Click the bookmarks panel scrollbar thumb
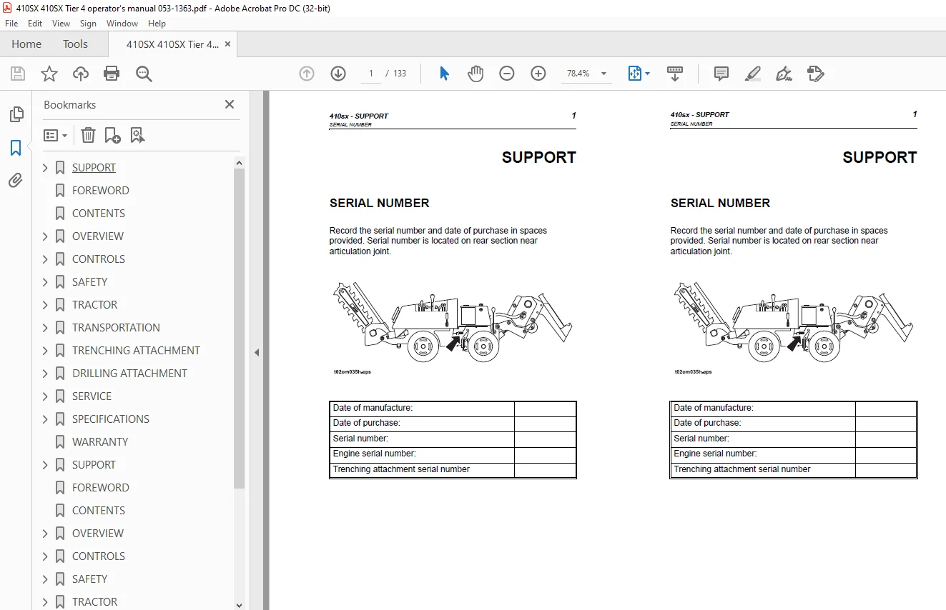Viewport: 946px width, 610px height. [240, 329]
